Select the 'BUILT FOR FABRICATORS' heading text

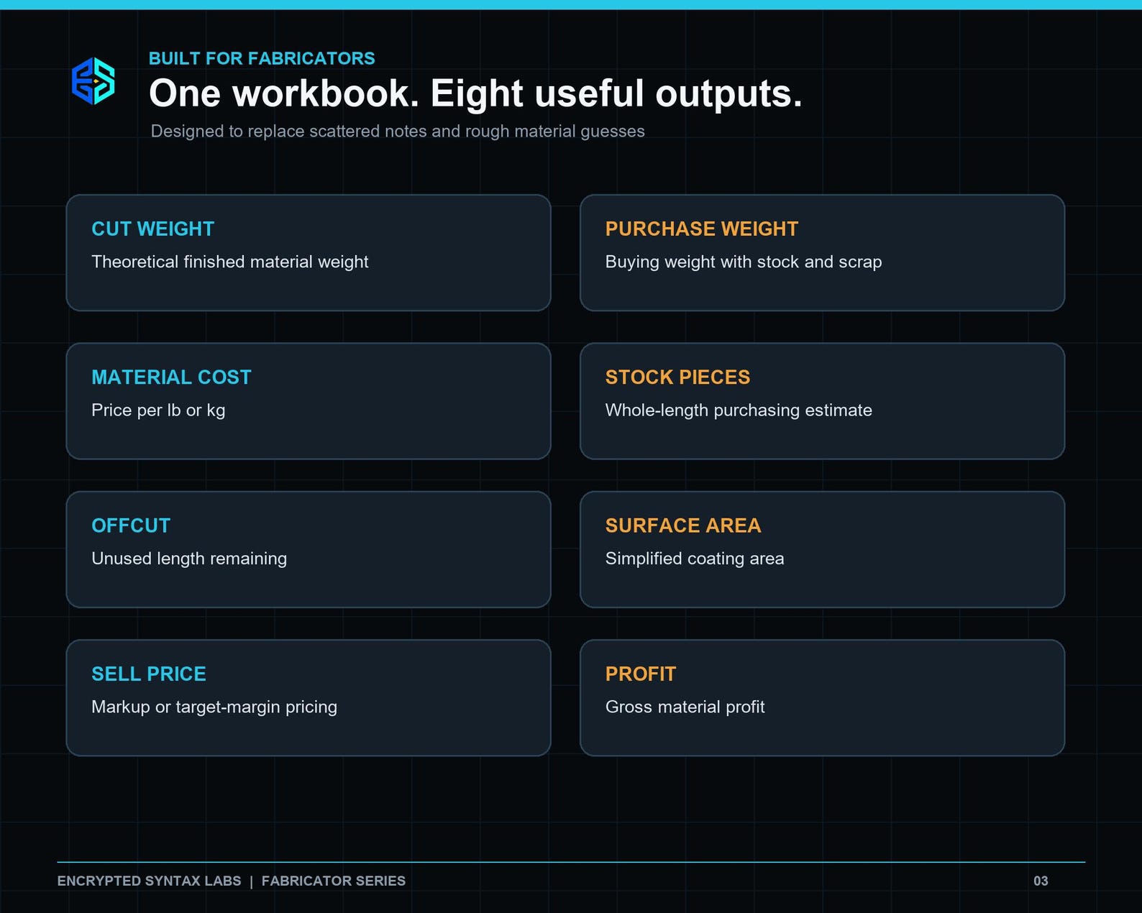click(262, 58)
